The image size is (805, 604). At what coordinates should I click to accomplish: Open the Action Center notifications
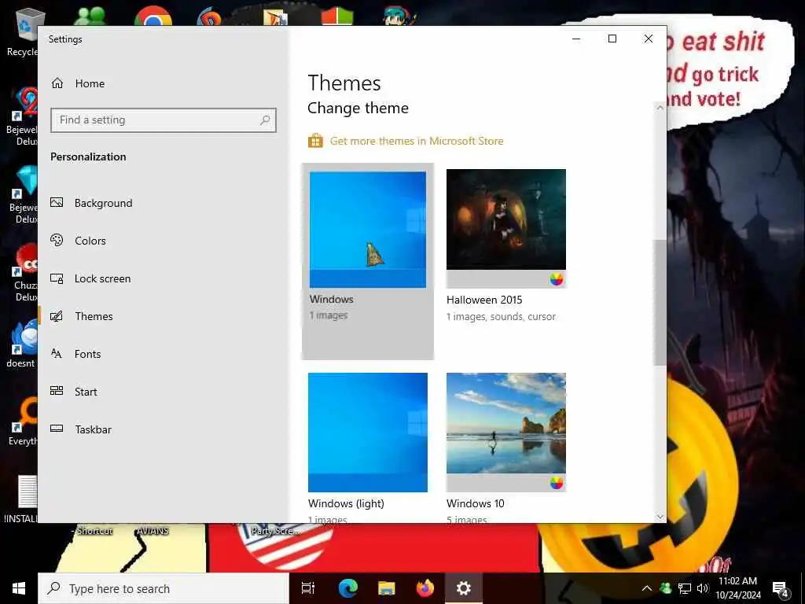[x=781, y=589]
